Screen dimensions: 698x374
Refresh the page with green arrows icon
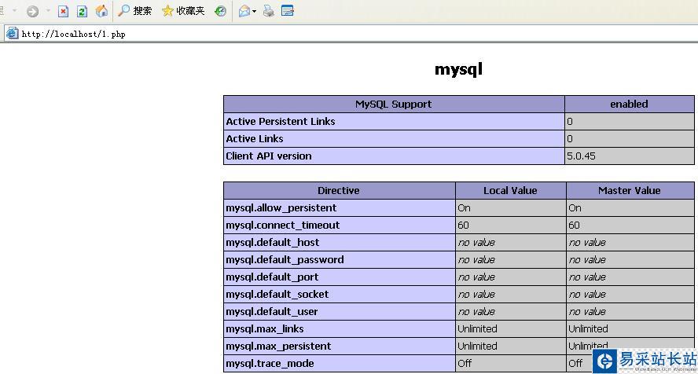click(x=82, y=11)
